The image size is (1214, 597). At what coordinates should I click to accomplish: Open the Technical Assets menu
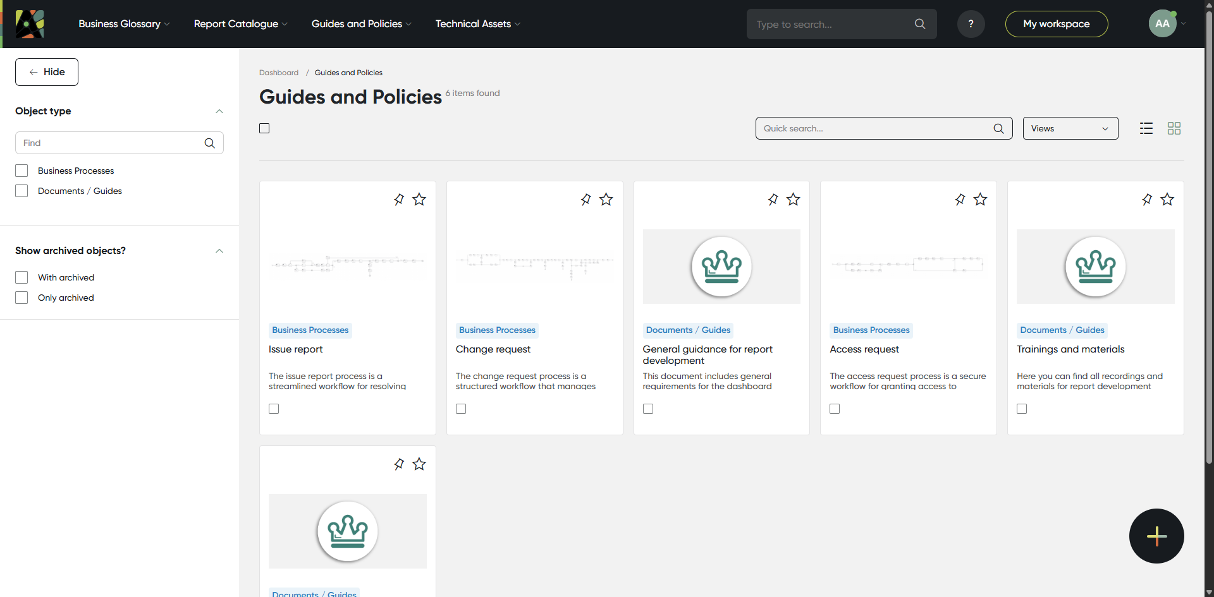point(477,24)
